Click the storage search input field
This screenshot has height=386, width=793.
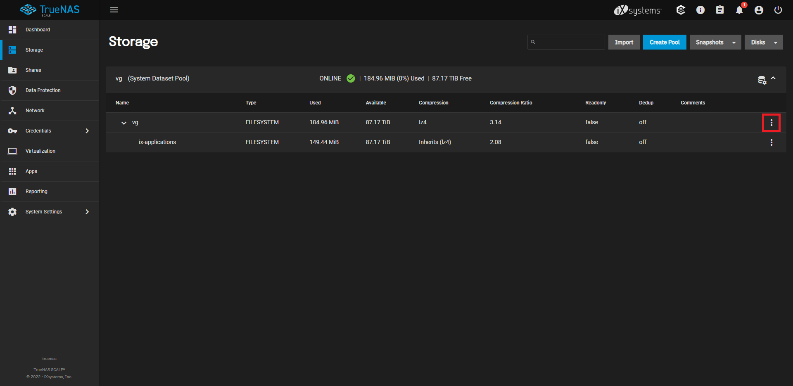(570, 42)
